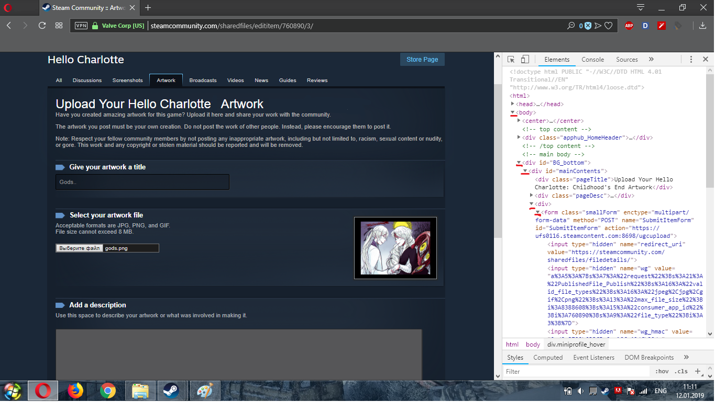The height and width of the screenshot is (402, 715).
Task: Open the Broadcasts hub tab
Action: click(203, 81)
